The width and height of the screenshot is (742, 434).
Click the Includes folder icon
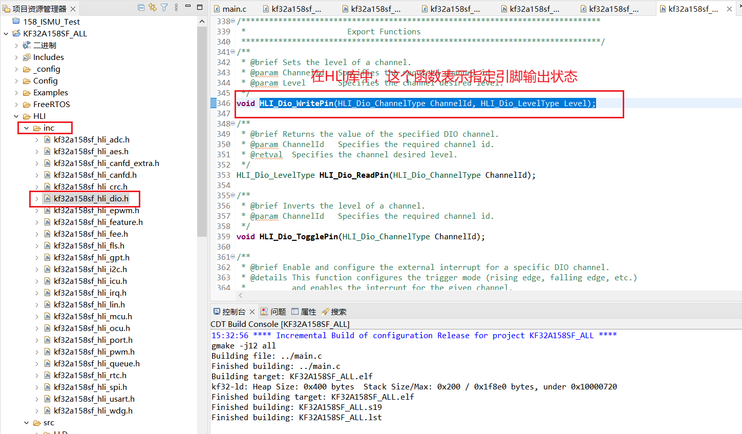point(27,57)
